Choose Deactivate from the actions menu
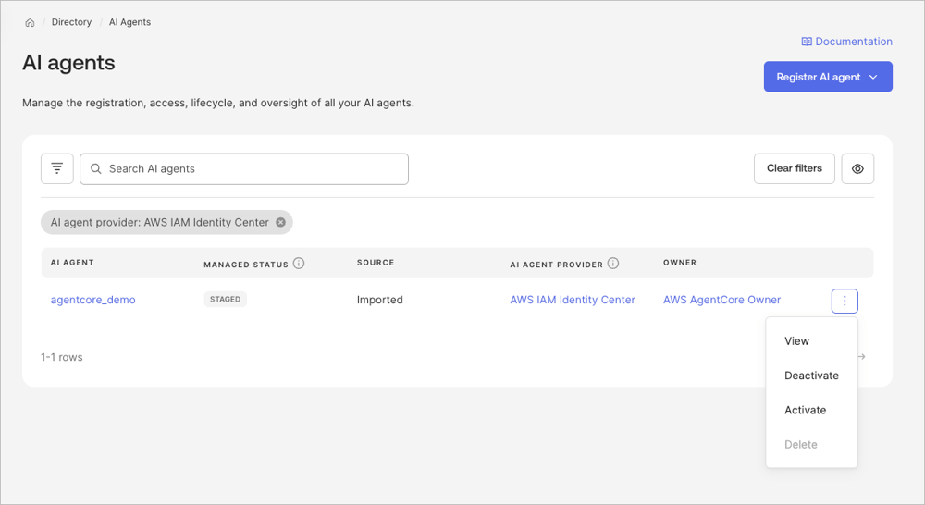 812,376
